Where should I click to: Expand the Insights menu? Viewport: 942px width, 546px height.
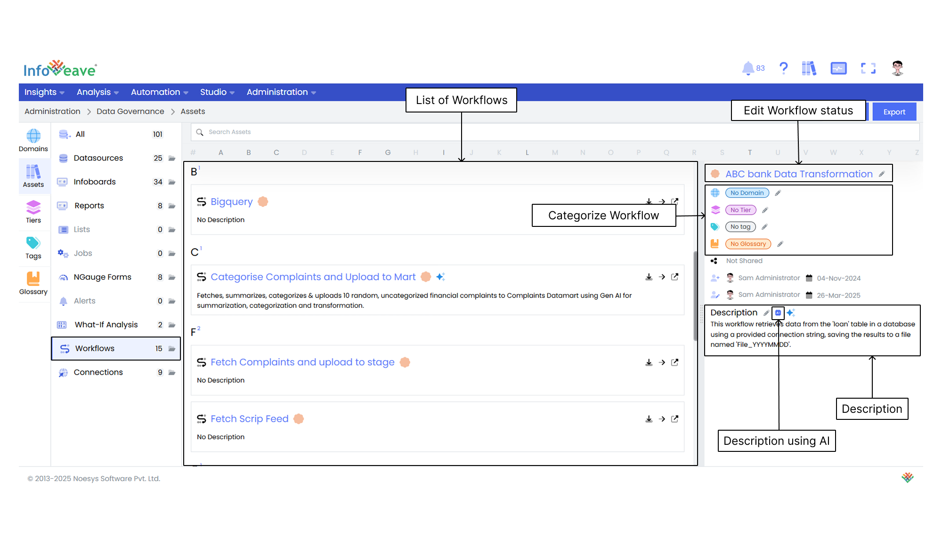44,92
